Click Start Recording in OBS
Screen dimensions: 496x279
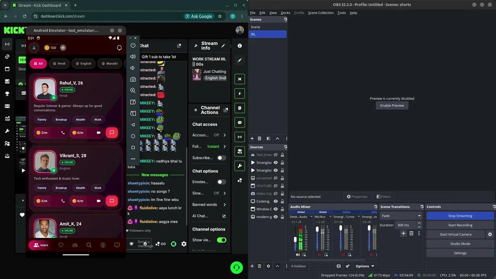(x=460, y=225)
